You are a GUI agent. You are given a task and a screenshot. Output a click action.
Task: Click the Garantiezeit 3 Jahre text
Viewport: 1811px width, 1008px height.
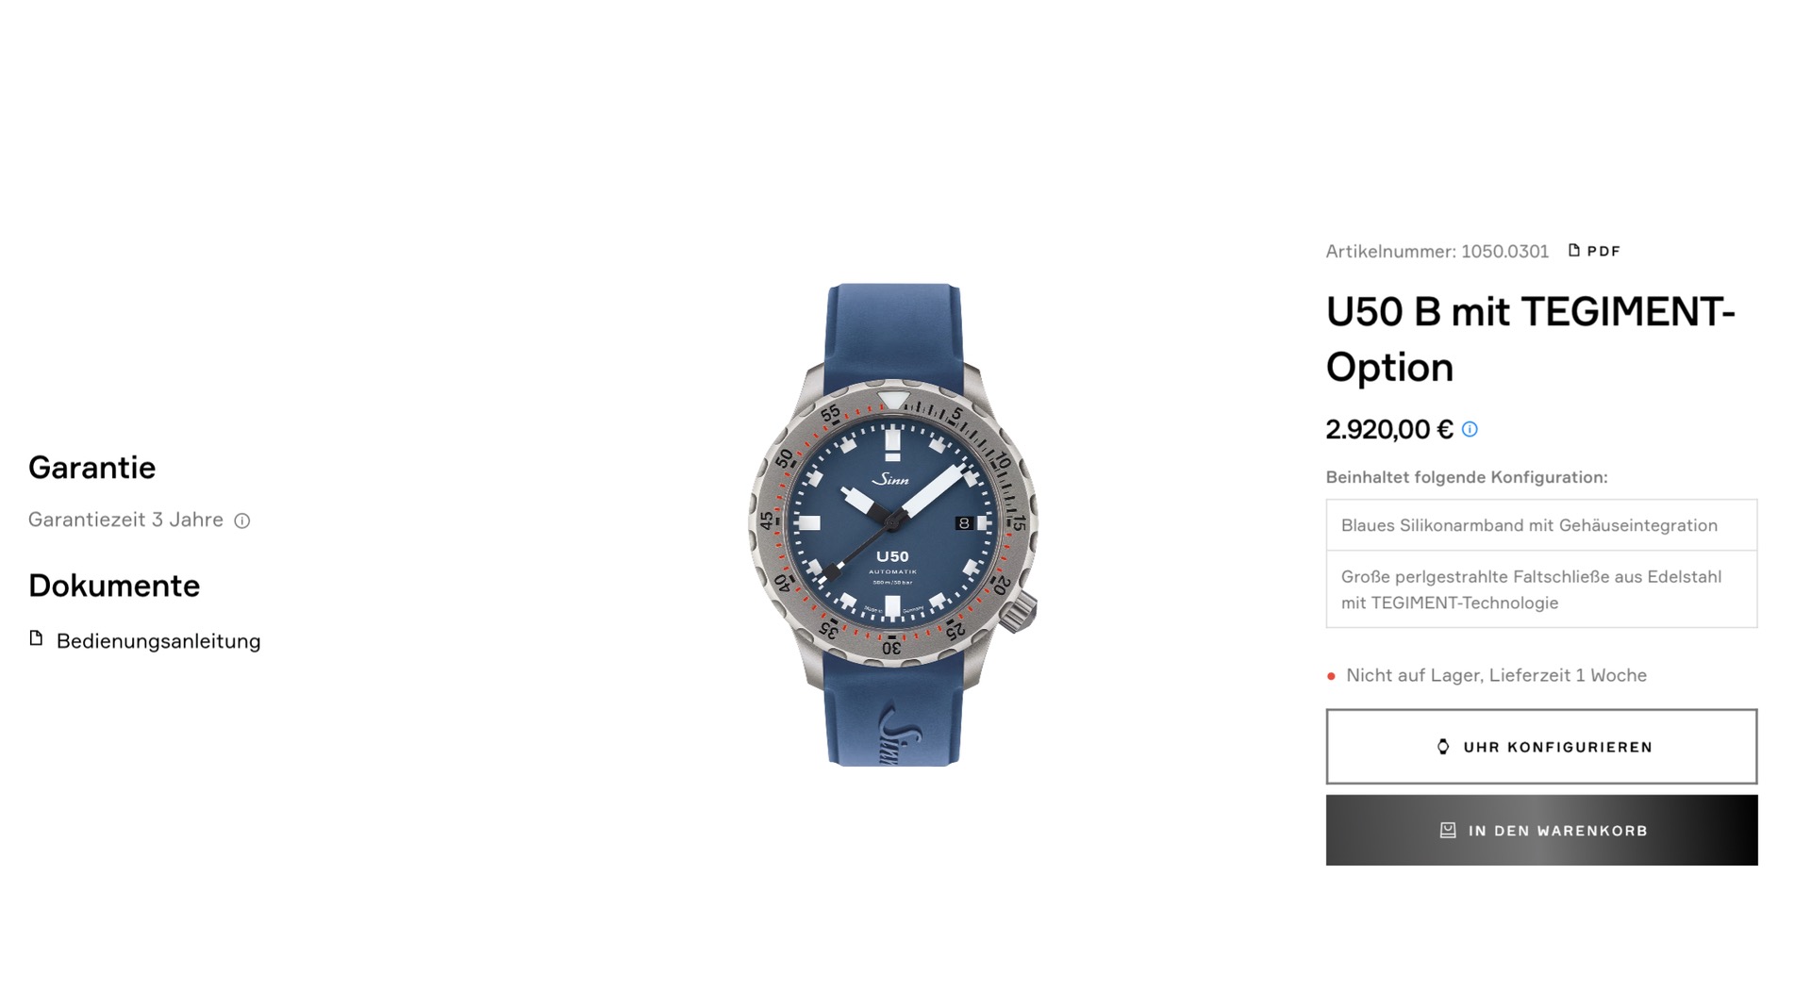point(125,520)
